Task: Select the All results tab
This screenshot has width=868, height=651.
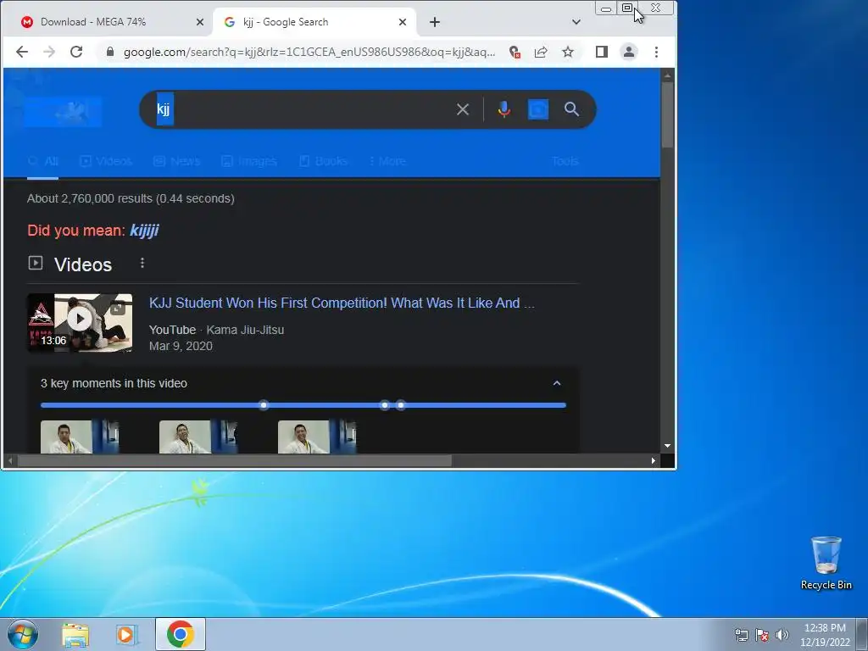Action: (x=42, y=161)
